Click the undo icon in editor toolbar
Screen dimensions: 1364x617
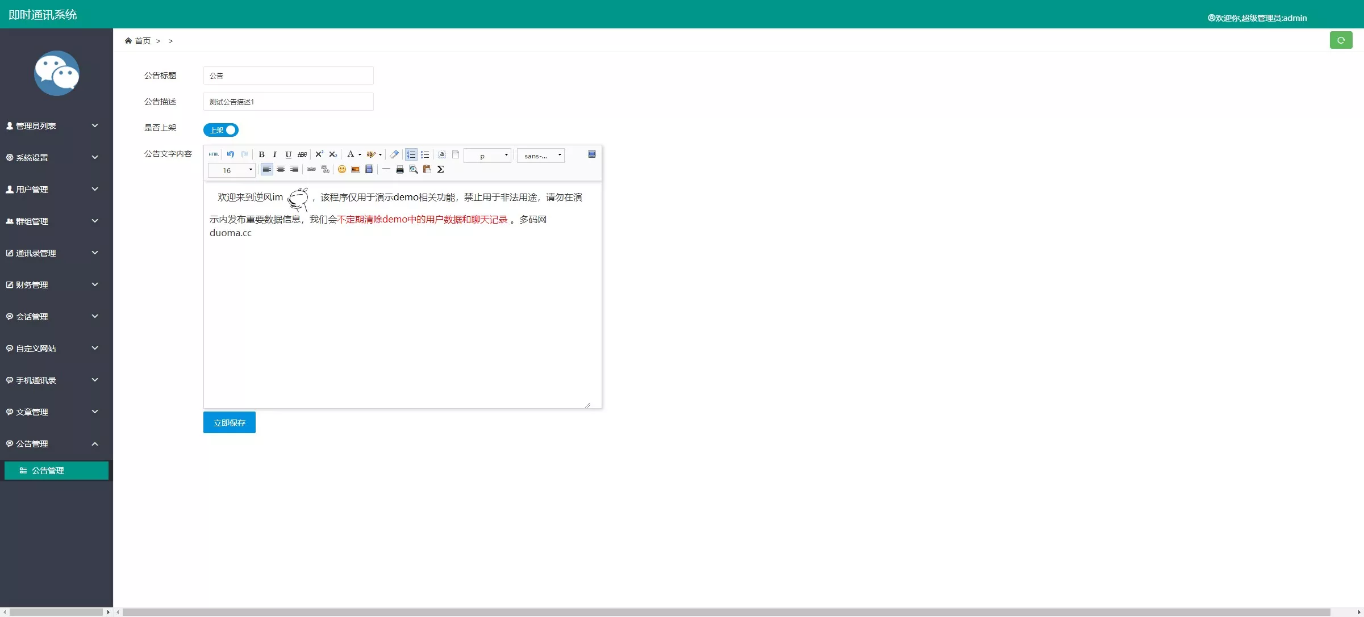tap(231, 154)
